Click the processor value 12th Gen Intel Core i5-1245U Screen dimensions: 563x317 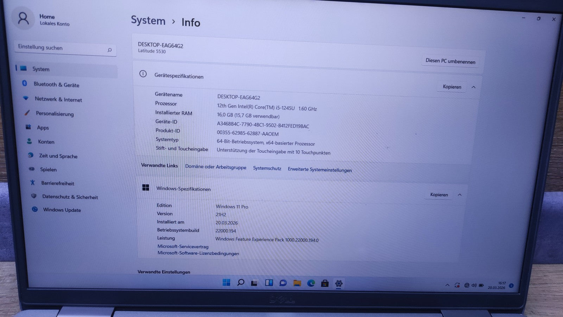pos(267,107)
